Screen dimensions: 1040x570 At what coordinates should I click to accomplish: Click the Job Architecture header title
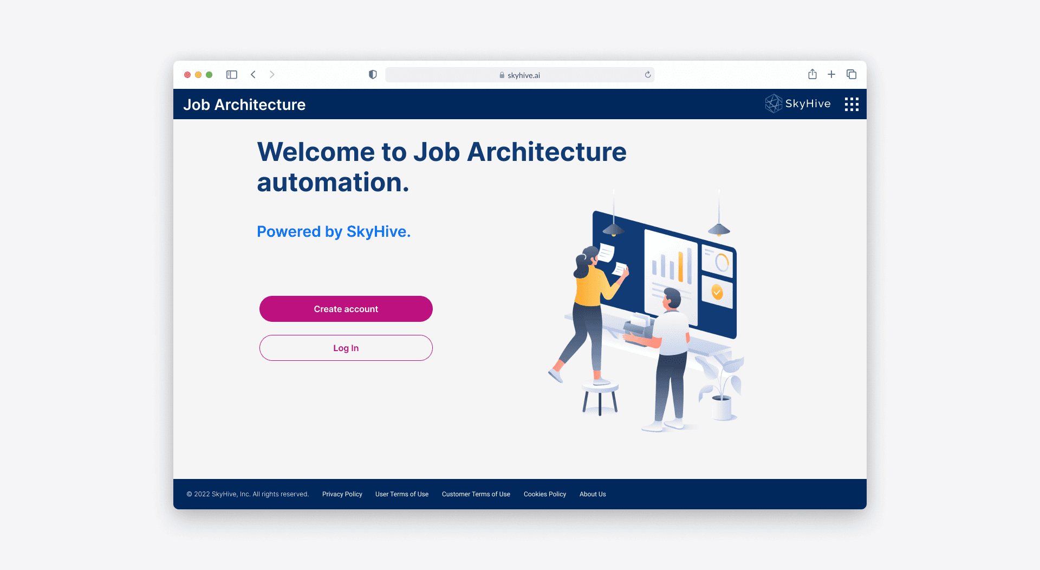tap(244, 105)
